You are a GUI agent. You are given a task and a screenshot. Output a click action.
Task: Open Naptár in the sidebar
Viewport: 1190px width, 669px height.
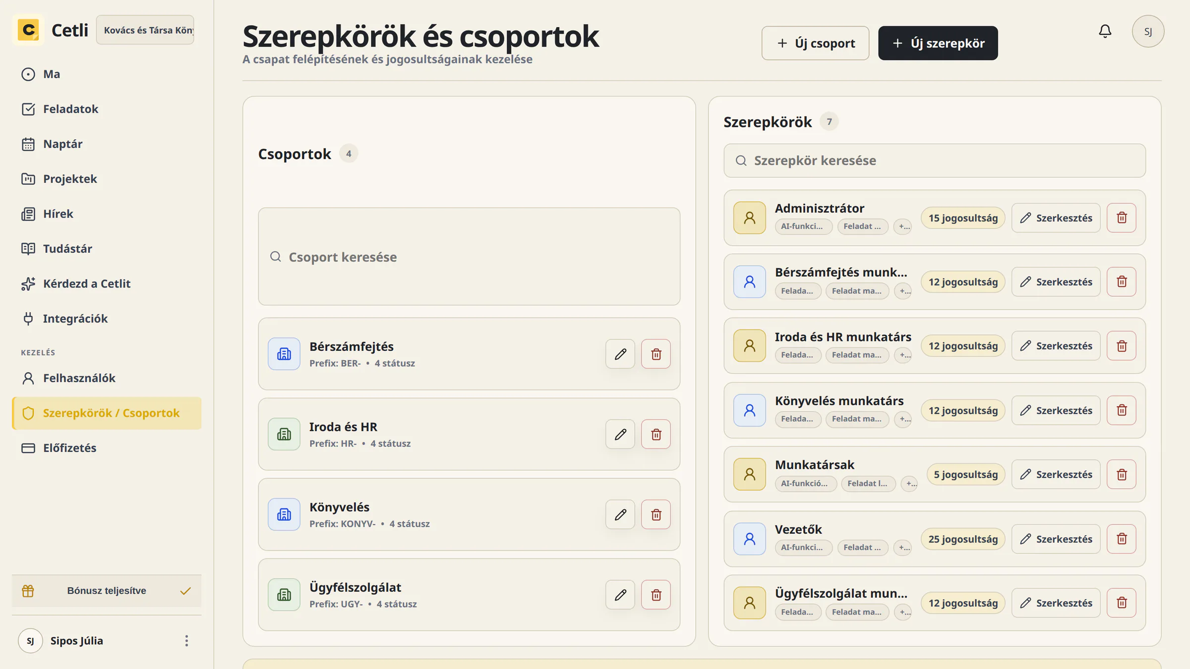[107, 144]
